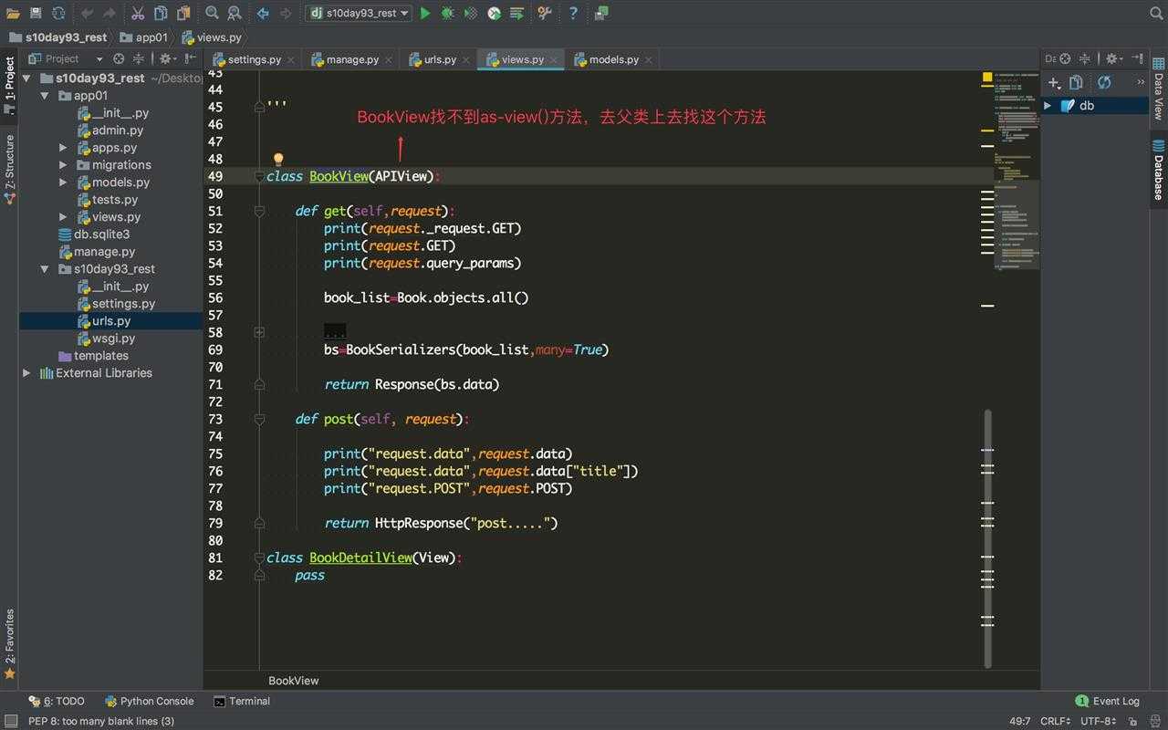
Task: Click the Replace toolbar icon
Action: [x=235, y=13]
